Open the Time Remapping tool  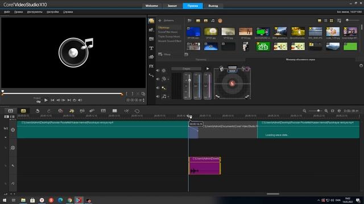[126, 111]
